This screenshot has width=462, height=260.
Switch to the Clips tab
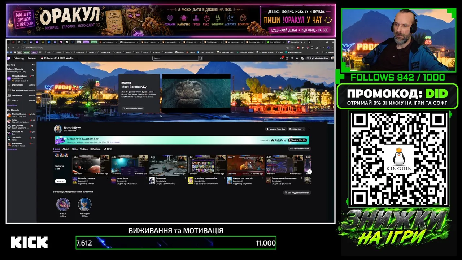75,149
